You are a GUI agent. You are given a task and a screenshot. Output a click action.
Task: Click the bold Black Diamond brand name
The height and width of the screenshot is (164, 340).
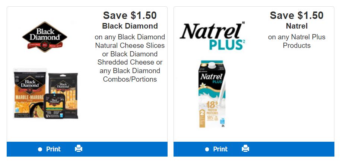[x=130, y=26]
